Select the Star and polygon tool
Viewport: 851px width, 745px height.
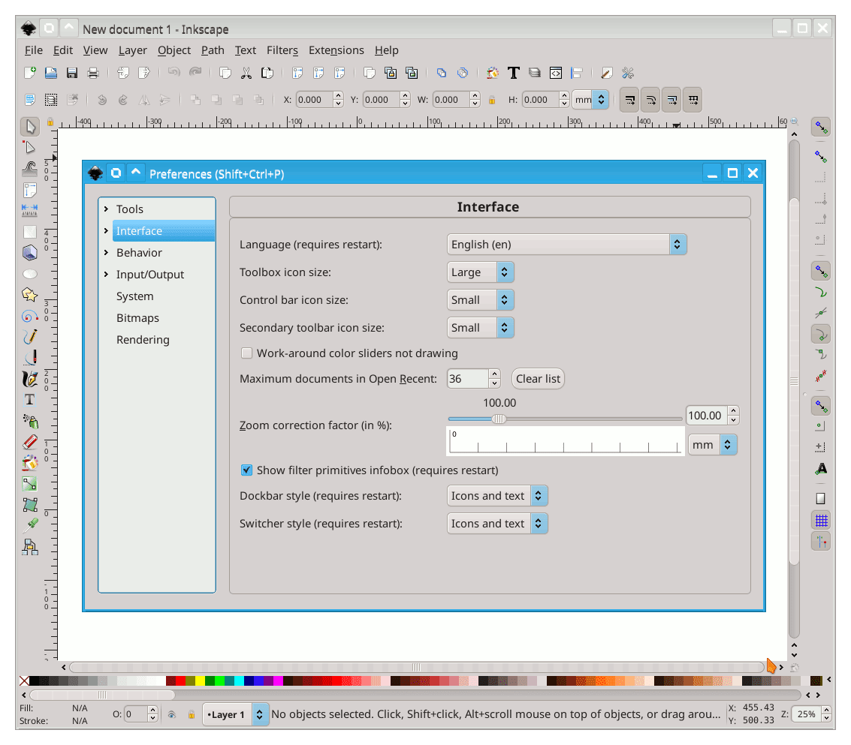30,294
